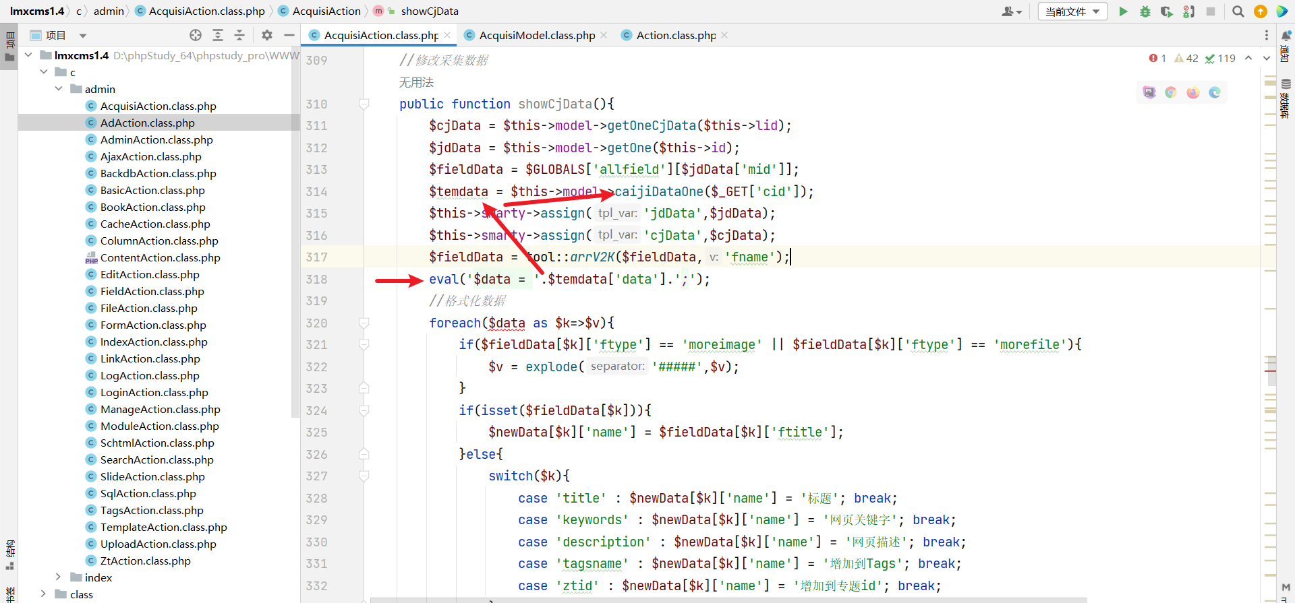The height and width of the screenshot is (603, 1295).
Task: Fold the if isset block at line 324
Action: click(x=364, y=410)
